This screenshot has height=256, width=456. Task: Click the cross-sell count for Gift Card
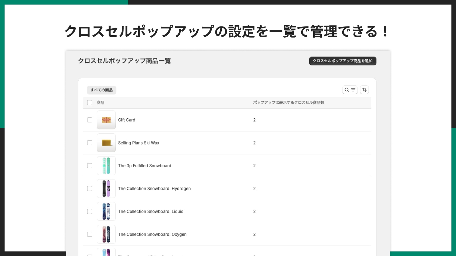[x=254, y=120]
